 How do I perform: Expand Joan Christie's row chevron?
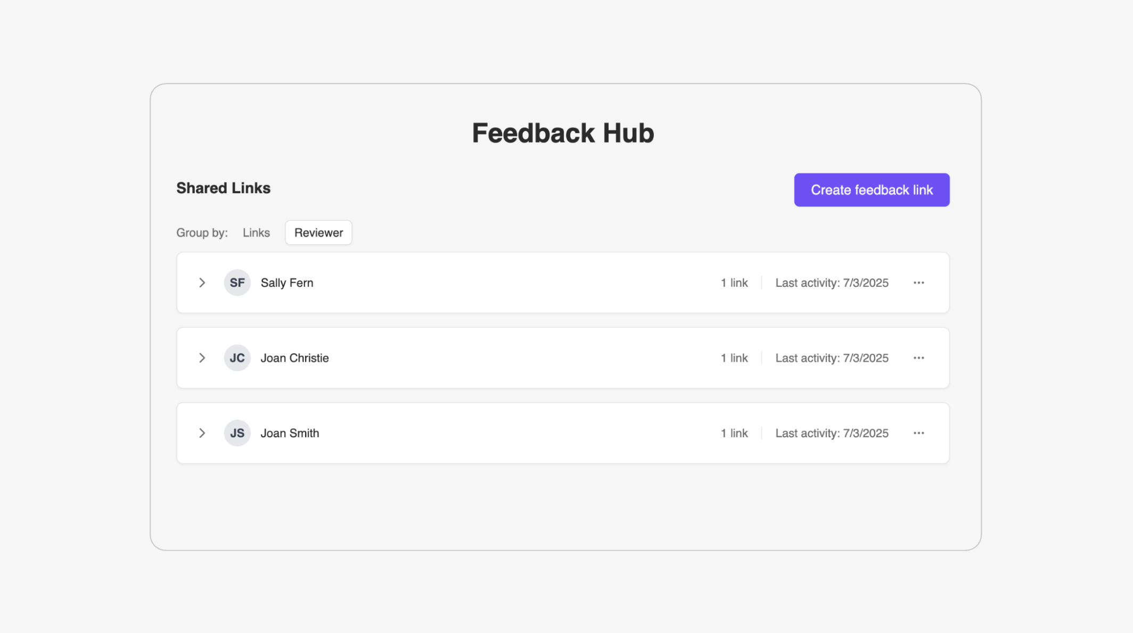click(202, 358)
